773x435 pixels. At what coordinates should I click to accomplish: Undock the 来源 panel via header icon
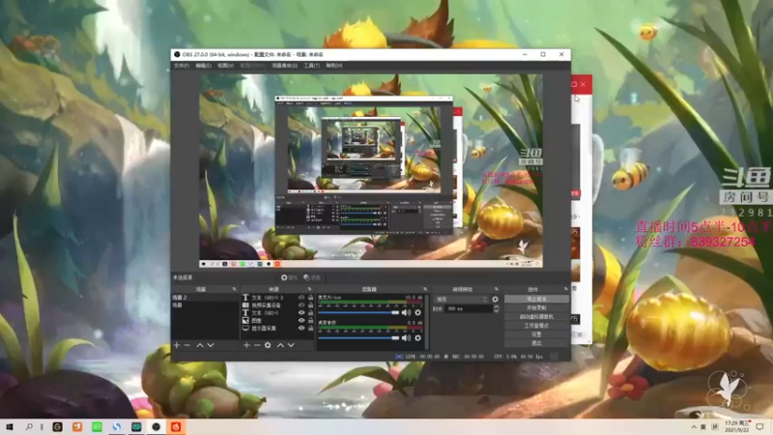(x=309, y=289)
